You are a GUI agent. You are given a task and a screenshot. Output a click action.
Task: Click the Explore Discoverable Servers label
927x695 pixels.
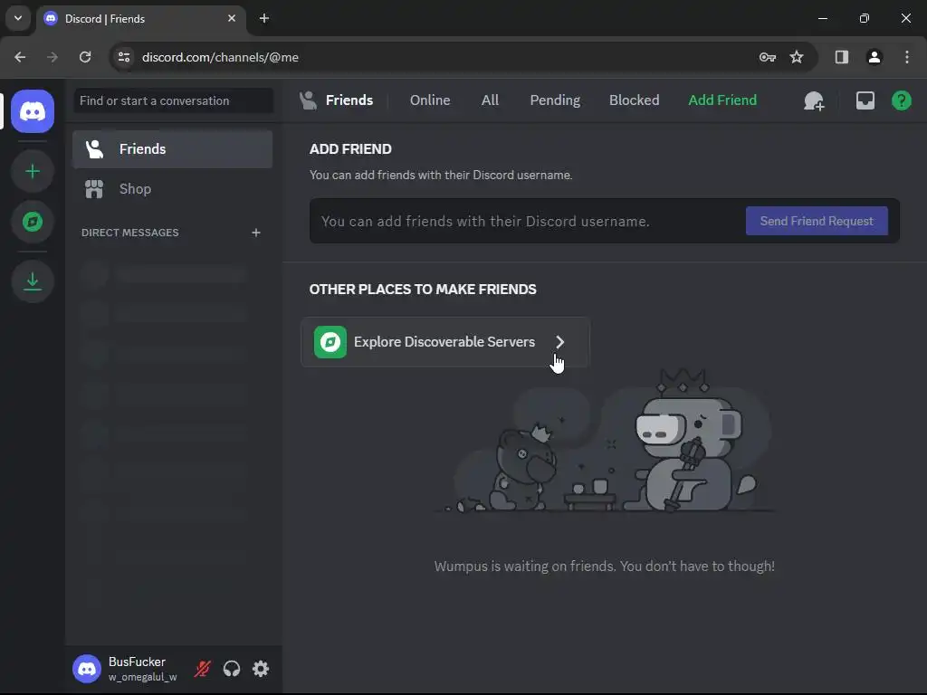point(444,342)
